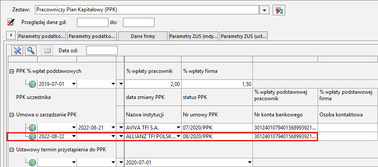Click the green arrow tab scroll button
The width and height of the screenshot is (378, 167).
point(11,36)
